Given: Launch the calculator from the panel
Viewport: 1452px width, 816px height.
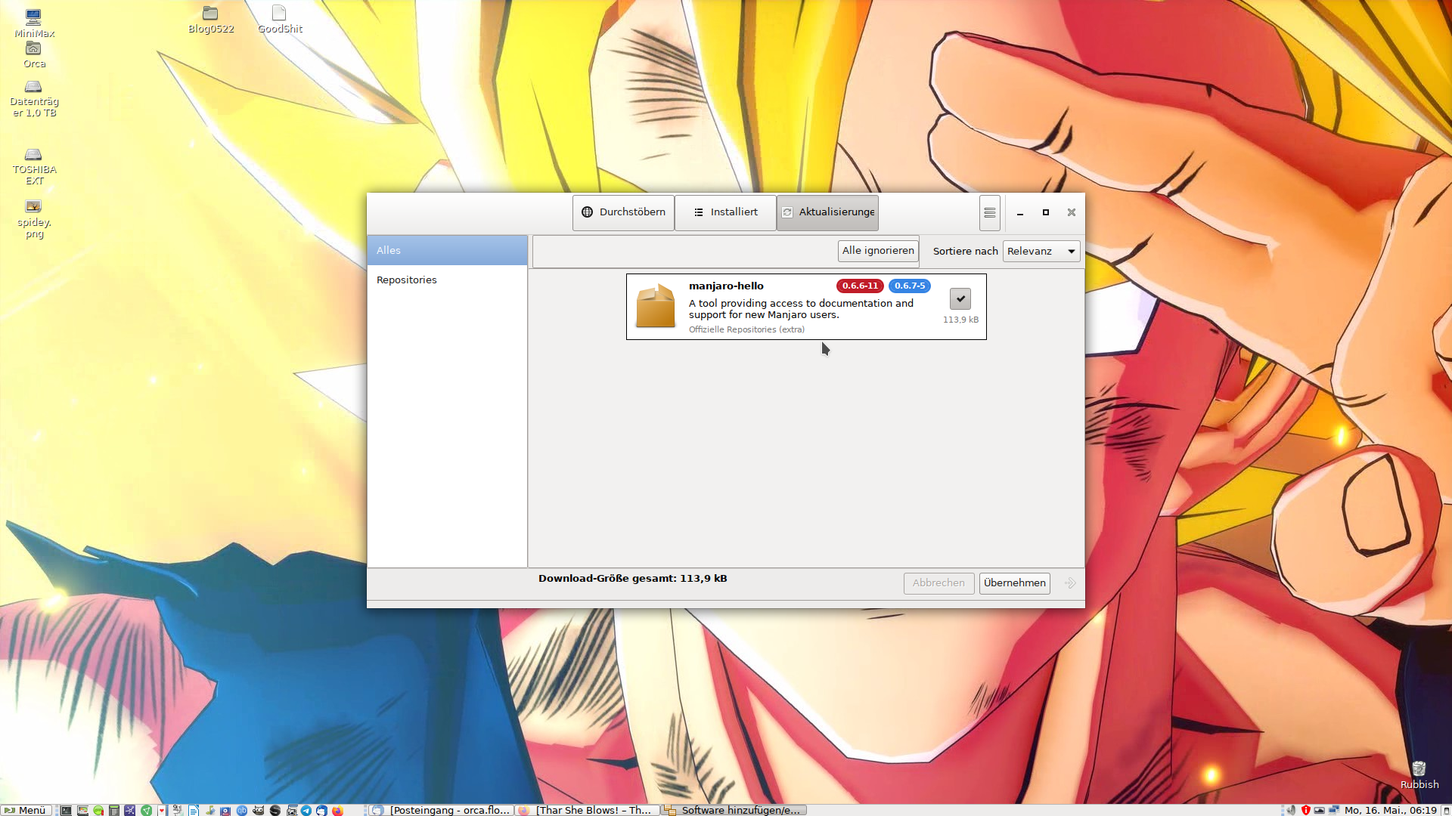Looking at the screenshot, I should pos(114,810).
